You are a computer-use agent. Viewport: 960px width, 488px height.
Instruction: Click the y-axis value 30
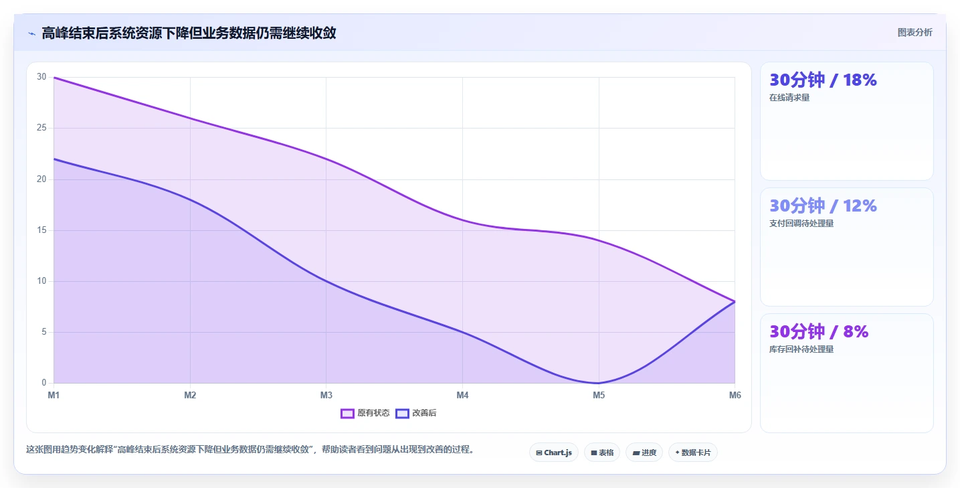click(x=41, y=77)
